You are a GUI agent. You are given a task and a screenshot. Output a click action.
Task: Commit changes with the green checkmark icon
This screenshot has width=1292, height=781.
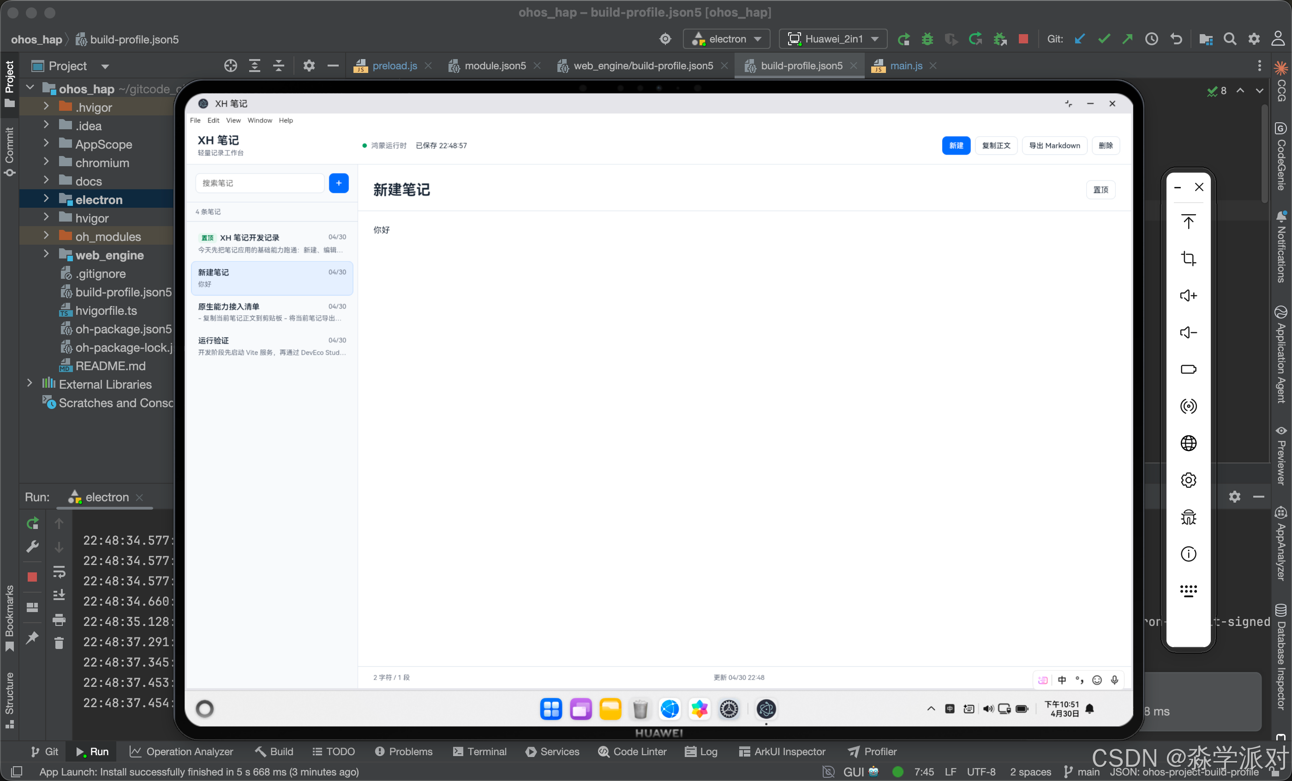click(x=1104, y=39)
